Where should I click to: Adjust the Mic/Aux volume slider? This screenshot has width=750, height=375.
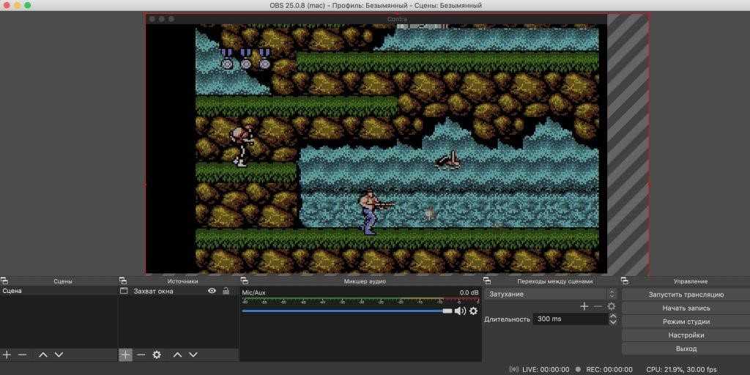(x=448, y=311)
